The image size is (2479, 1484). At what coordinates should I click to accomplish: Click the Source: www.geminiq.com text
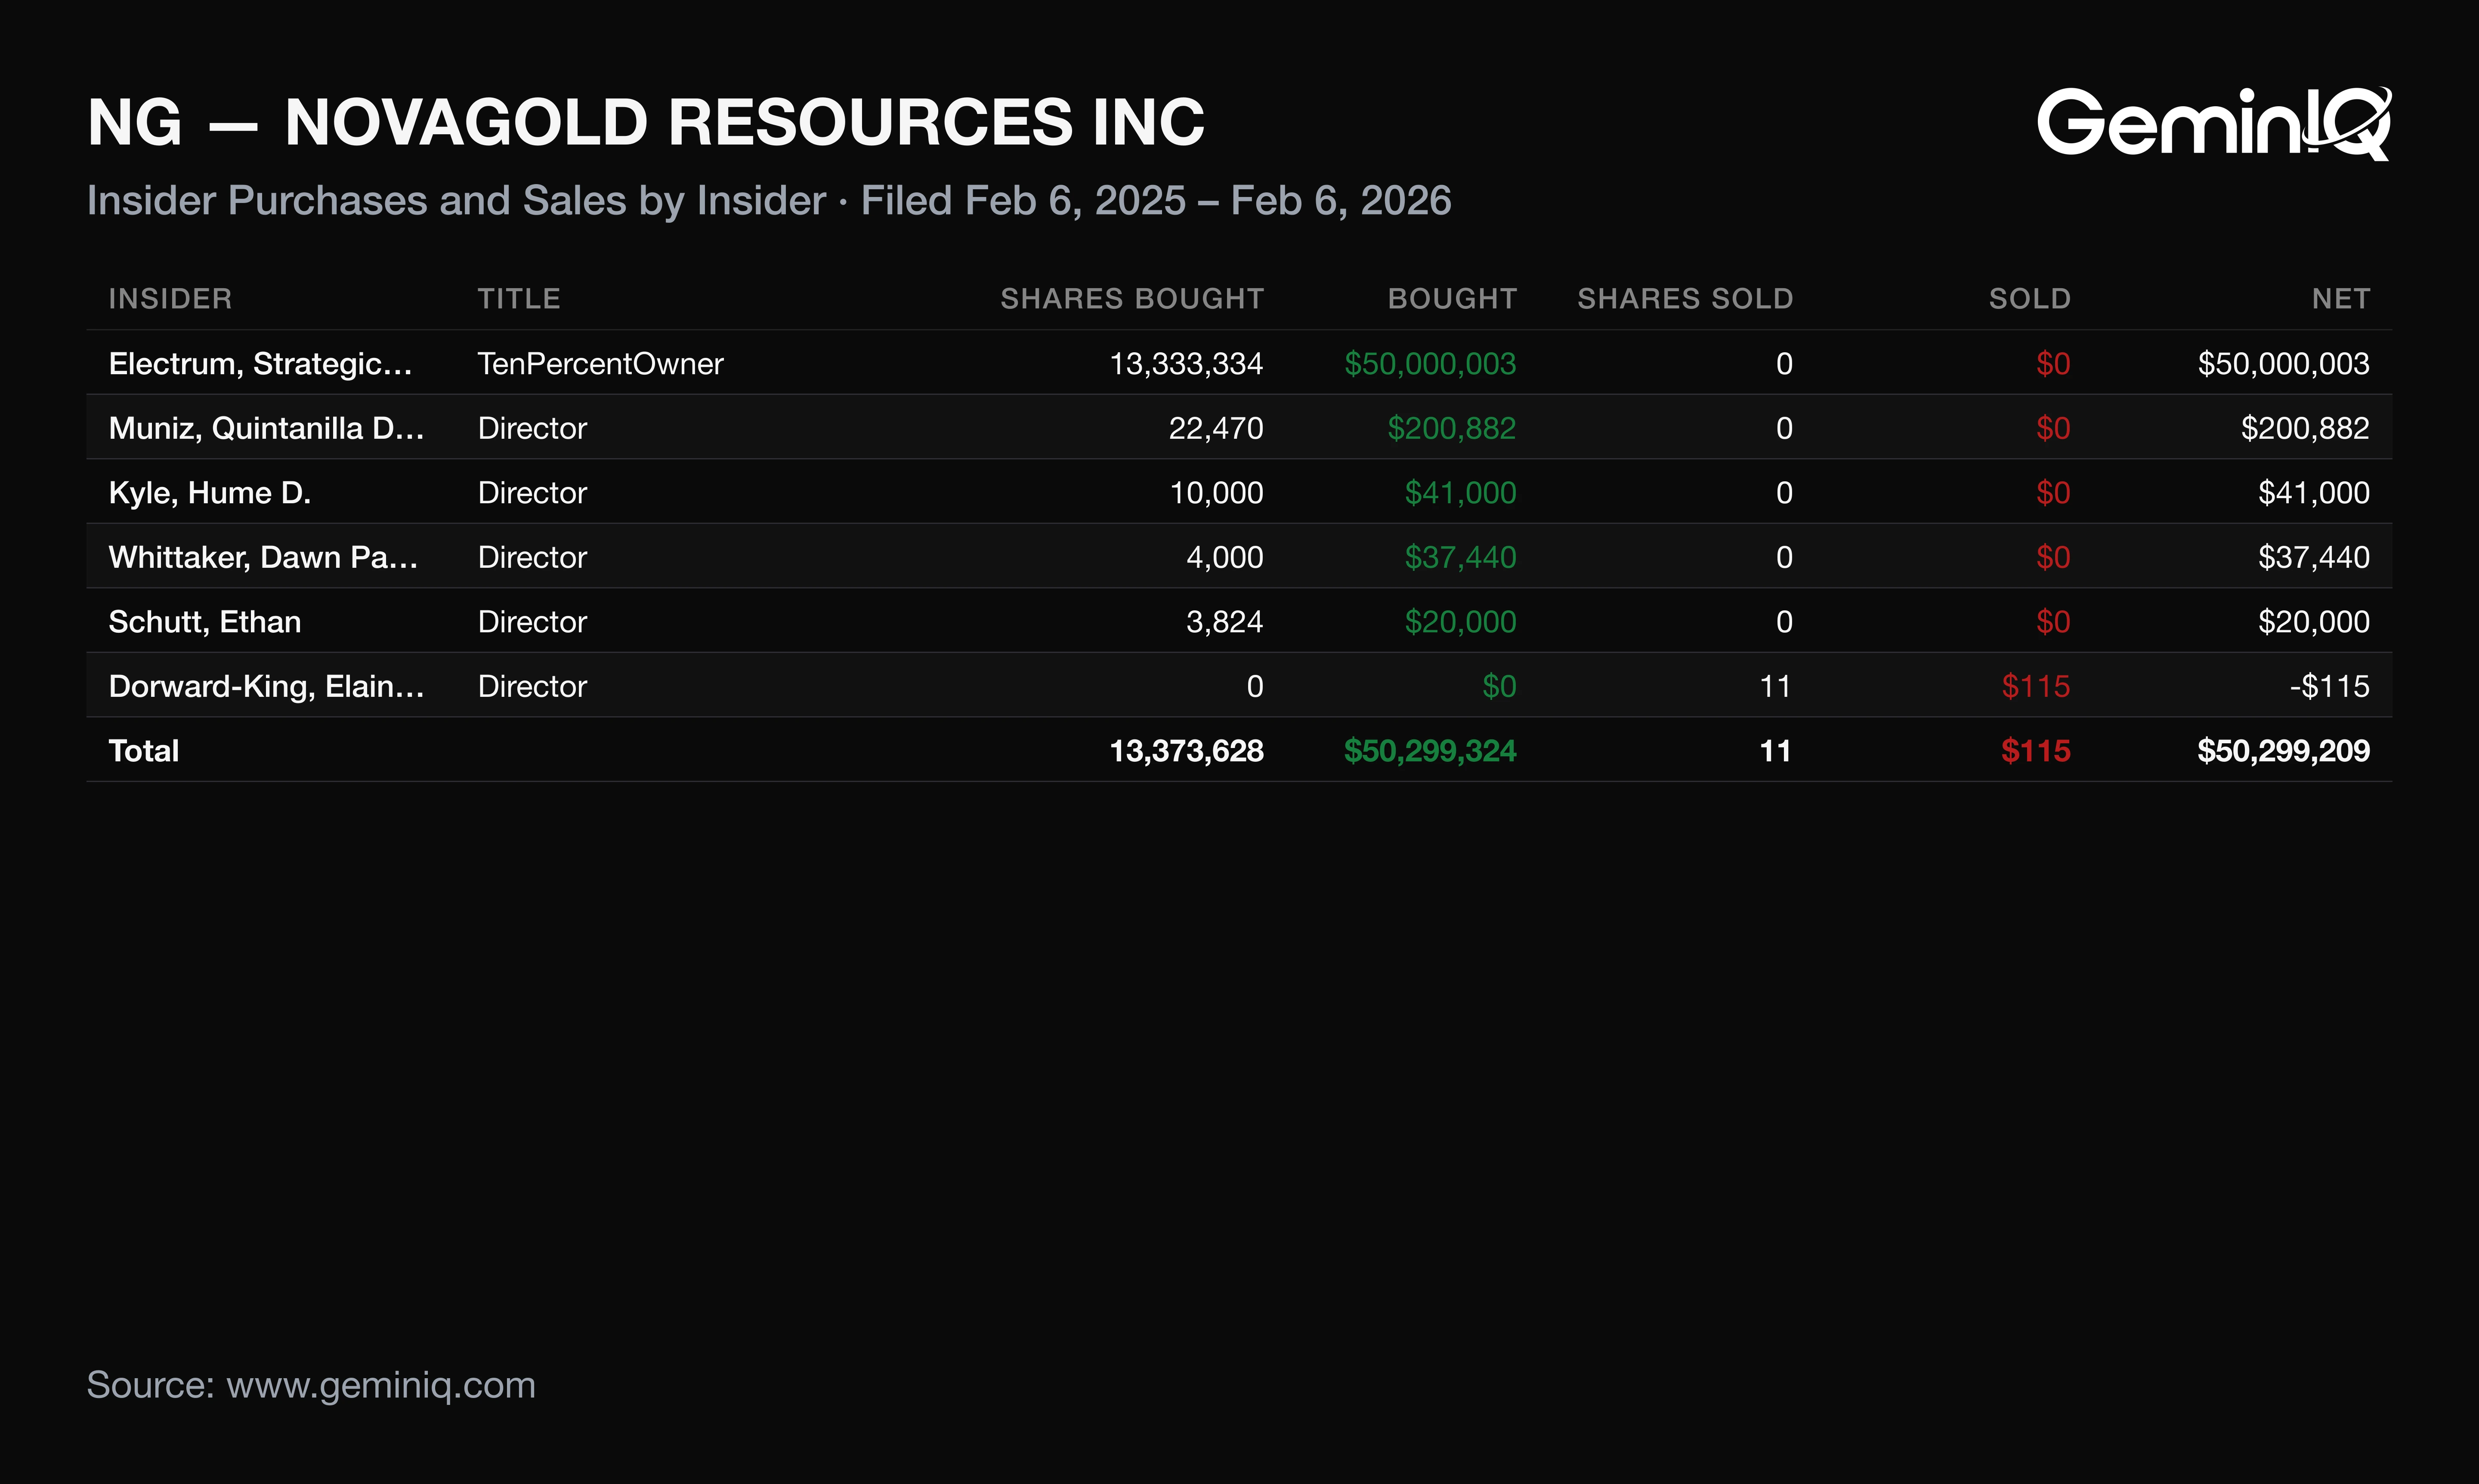tap(311, 1385)
